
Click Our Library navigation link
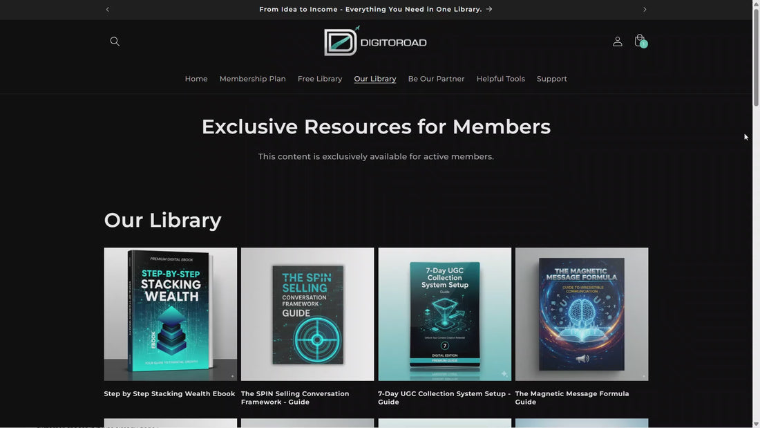click(x=375, y=79)
